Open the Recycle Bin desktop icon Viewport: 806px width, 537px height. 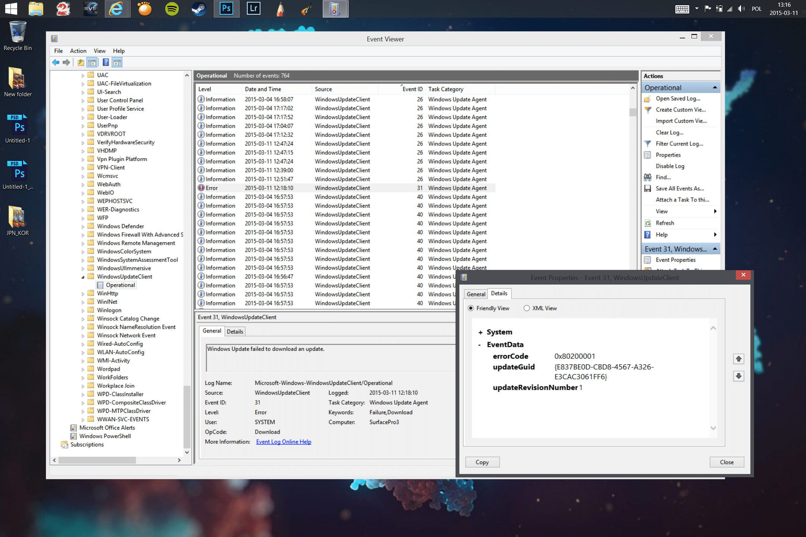[x=18, y=36]
